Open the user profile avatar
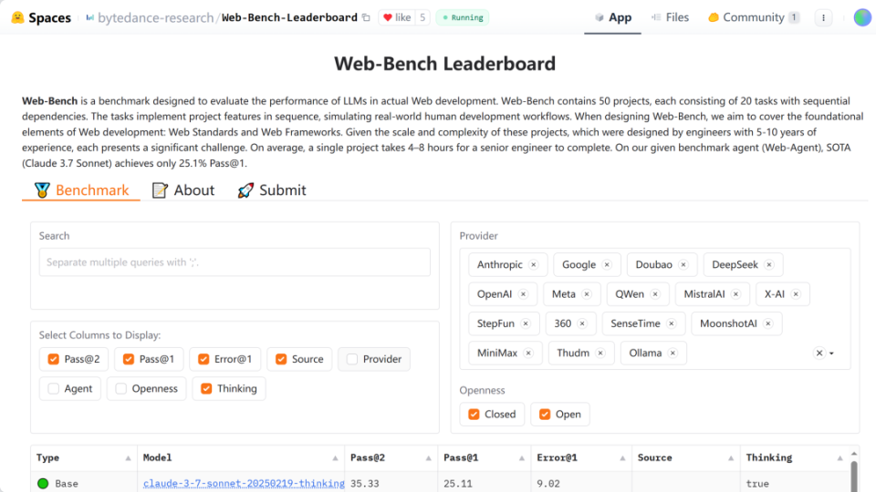 [862, 18]
